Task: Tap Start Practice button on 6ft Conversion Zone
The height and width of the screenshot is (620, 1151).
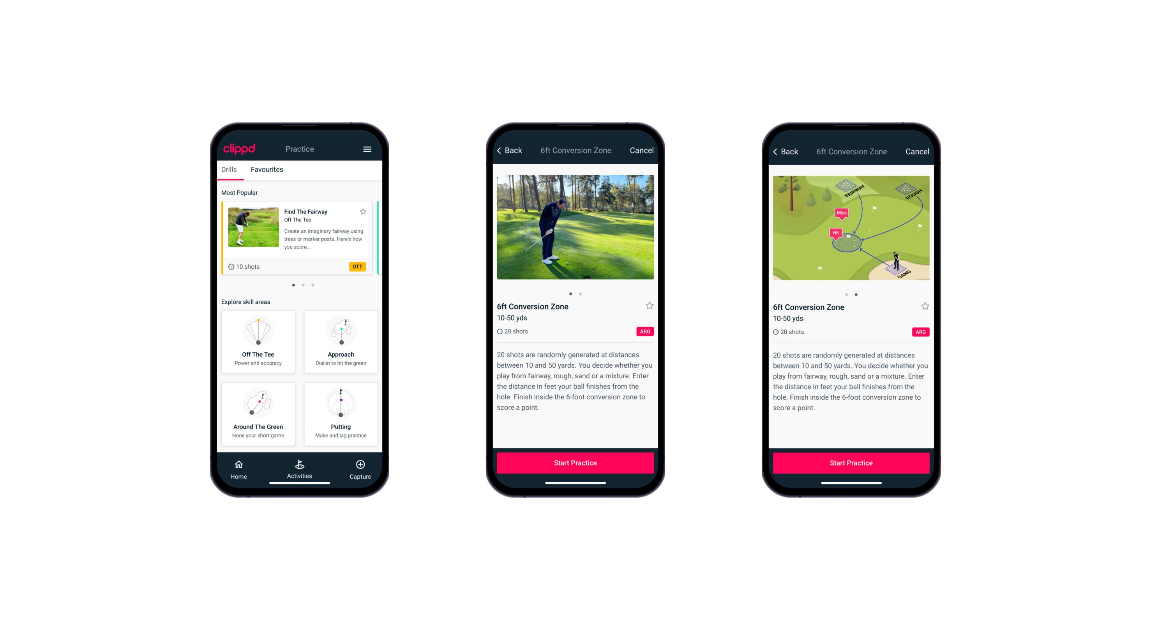Action: (x=575, y=462)
